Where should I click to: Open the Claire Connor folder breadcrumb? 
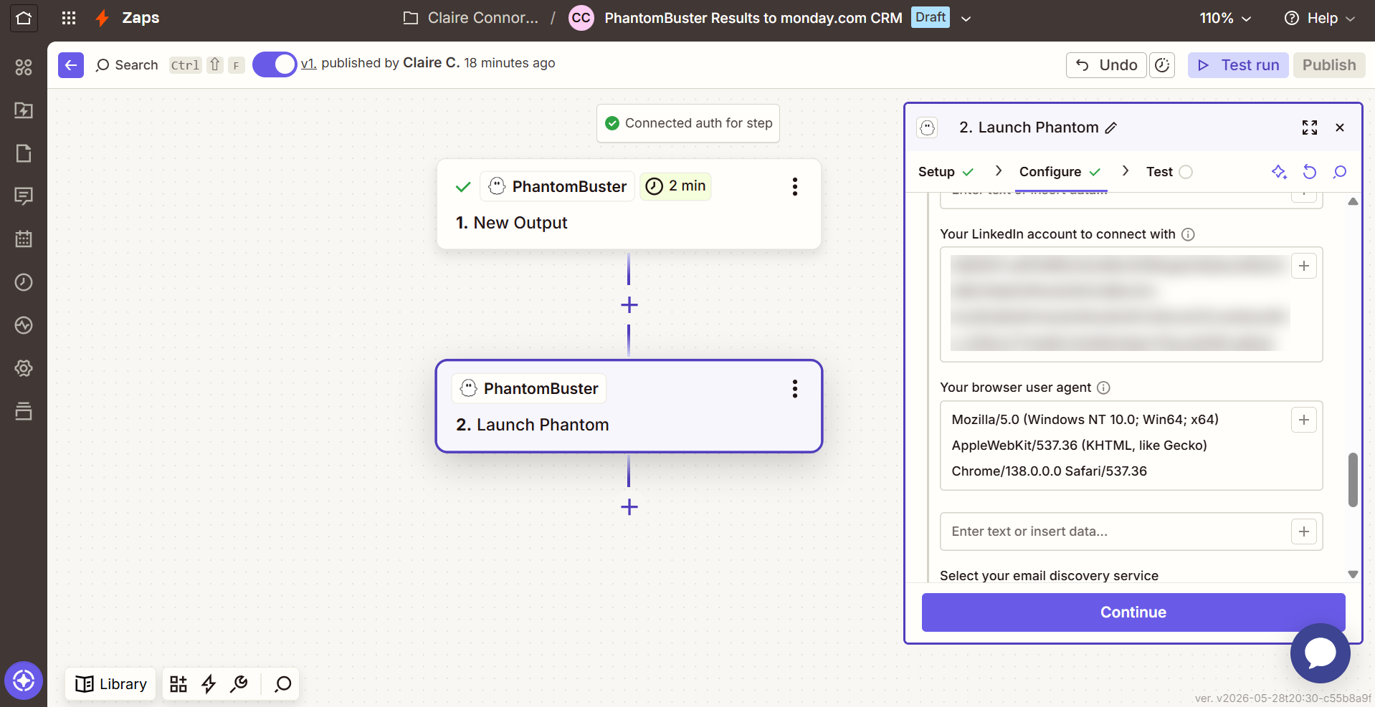point(471,18)
